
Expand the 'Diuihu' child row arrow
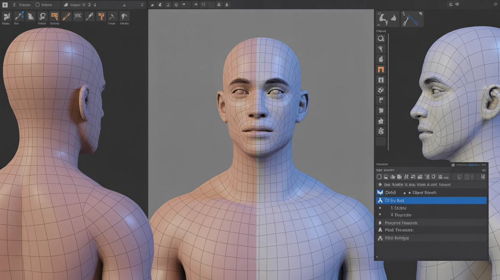click(x=392, y=208)
